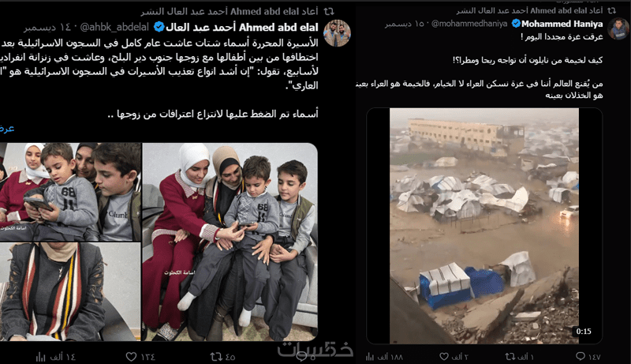
Task: Open large photo of mother with children on sofa
Action: (230, 242)
